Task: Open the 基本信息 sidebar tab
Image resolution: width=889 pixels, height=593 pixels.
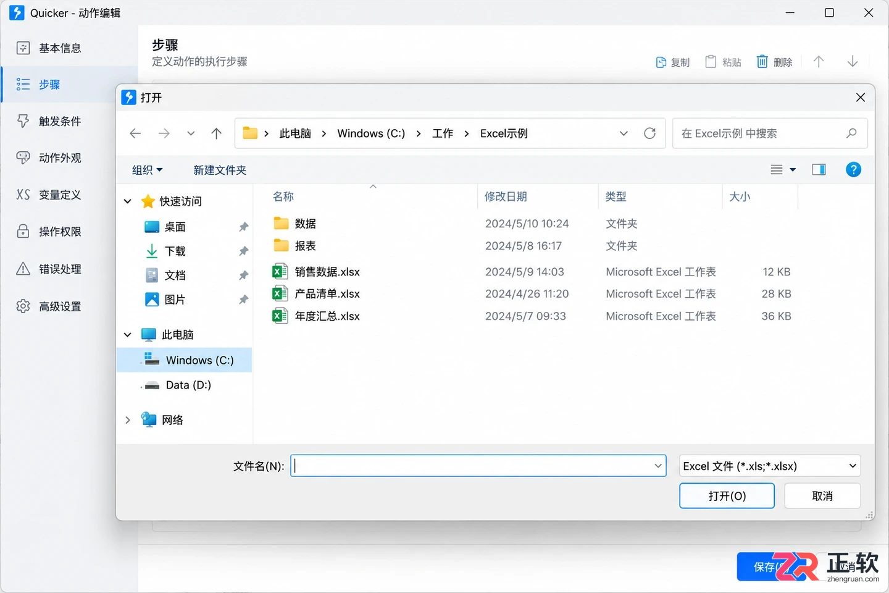Action: pos(69,48)
